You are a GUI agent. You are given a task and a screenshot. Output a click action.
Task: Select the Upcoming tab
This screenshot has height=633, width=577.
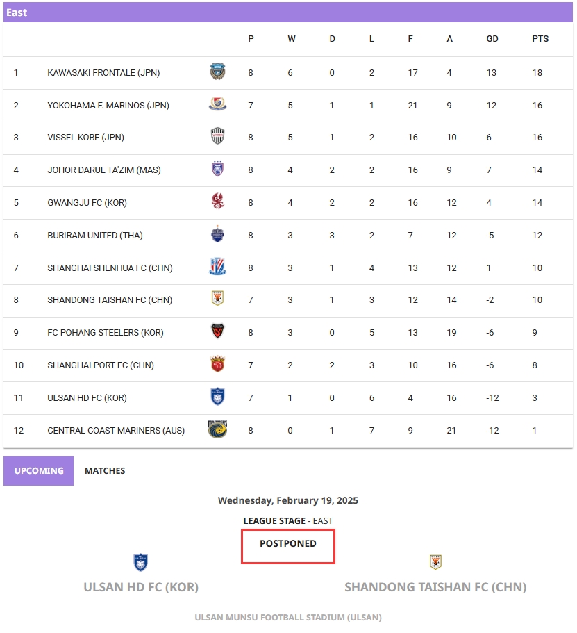39,471
